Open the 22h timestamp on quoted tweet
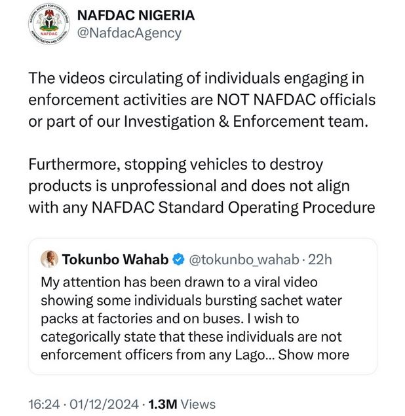Viewport: 405px width, 416px height. click(320, 260)
